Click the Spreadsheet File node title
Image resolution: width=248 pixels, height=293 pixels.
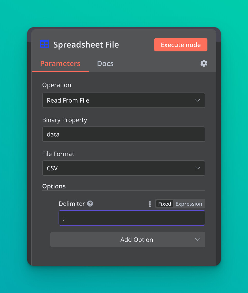pos(86,45)
